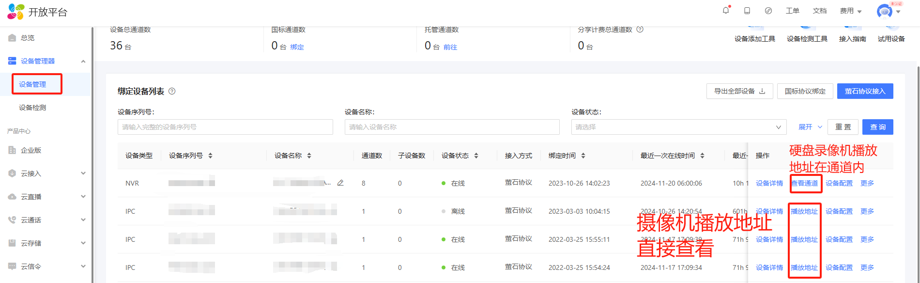
Task: Click the info icon beside 分享计费总通道数
Action: [640, 30]
